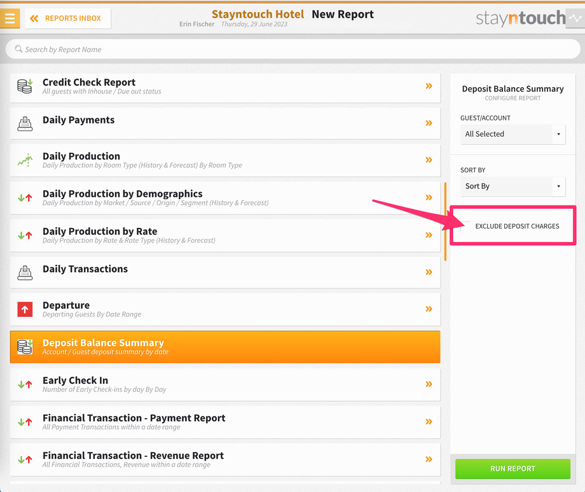This screenshot has width=585, height=492.
Task: Open the hamburger main menu
Action: 10,18
